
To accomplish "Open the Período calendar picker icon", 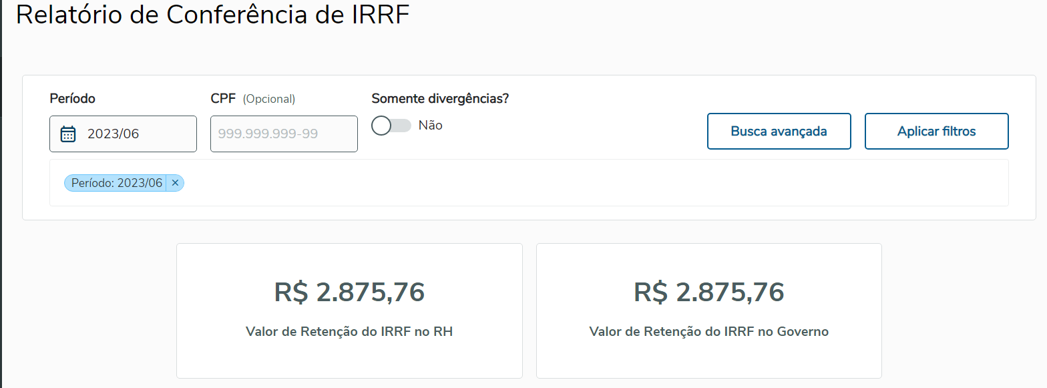I will coord(68,134).
